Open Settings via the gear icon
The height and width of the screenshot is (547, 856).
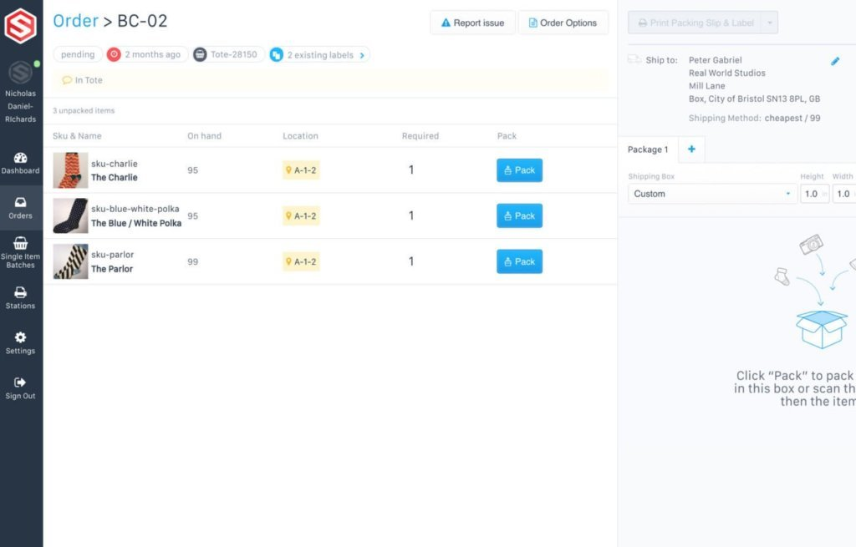[x=20, y=339]
